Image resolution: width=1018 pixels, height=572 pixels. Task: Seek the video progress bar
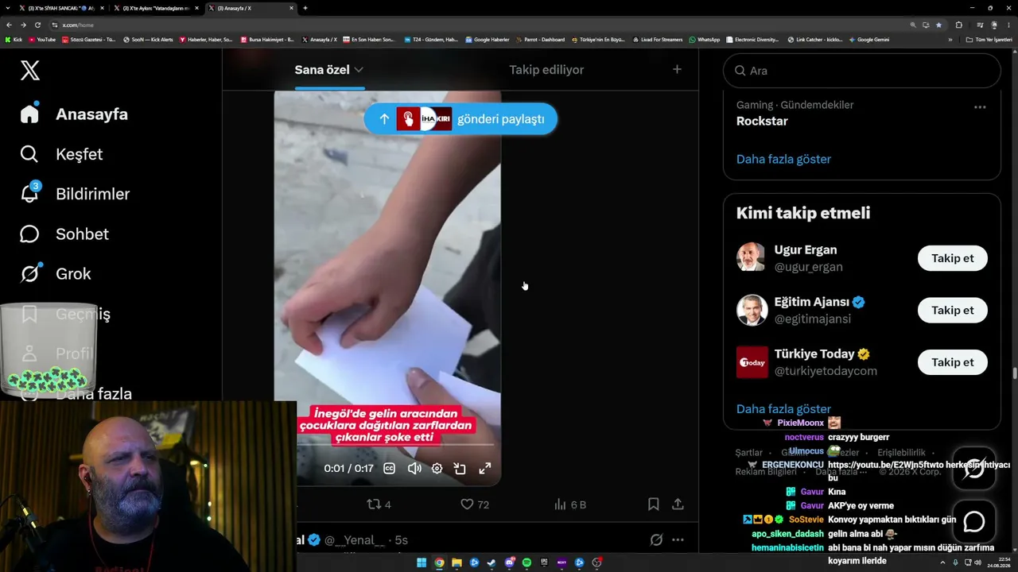(x=395, y=445)
